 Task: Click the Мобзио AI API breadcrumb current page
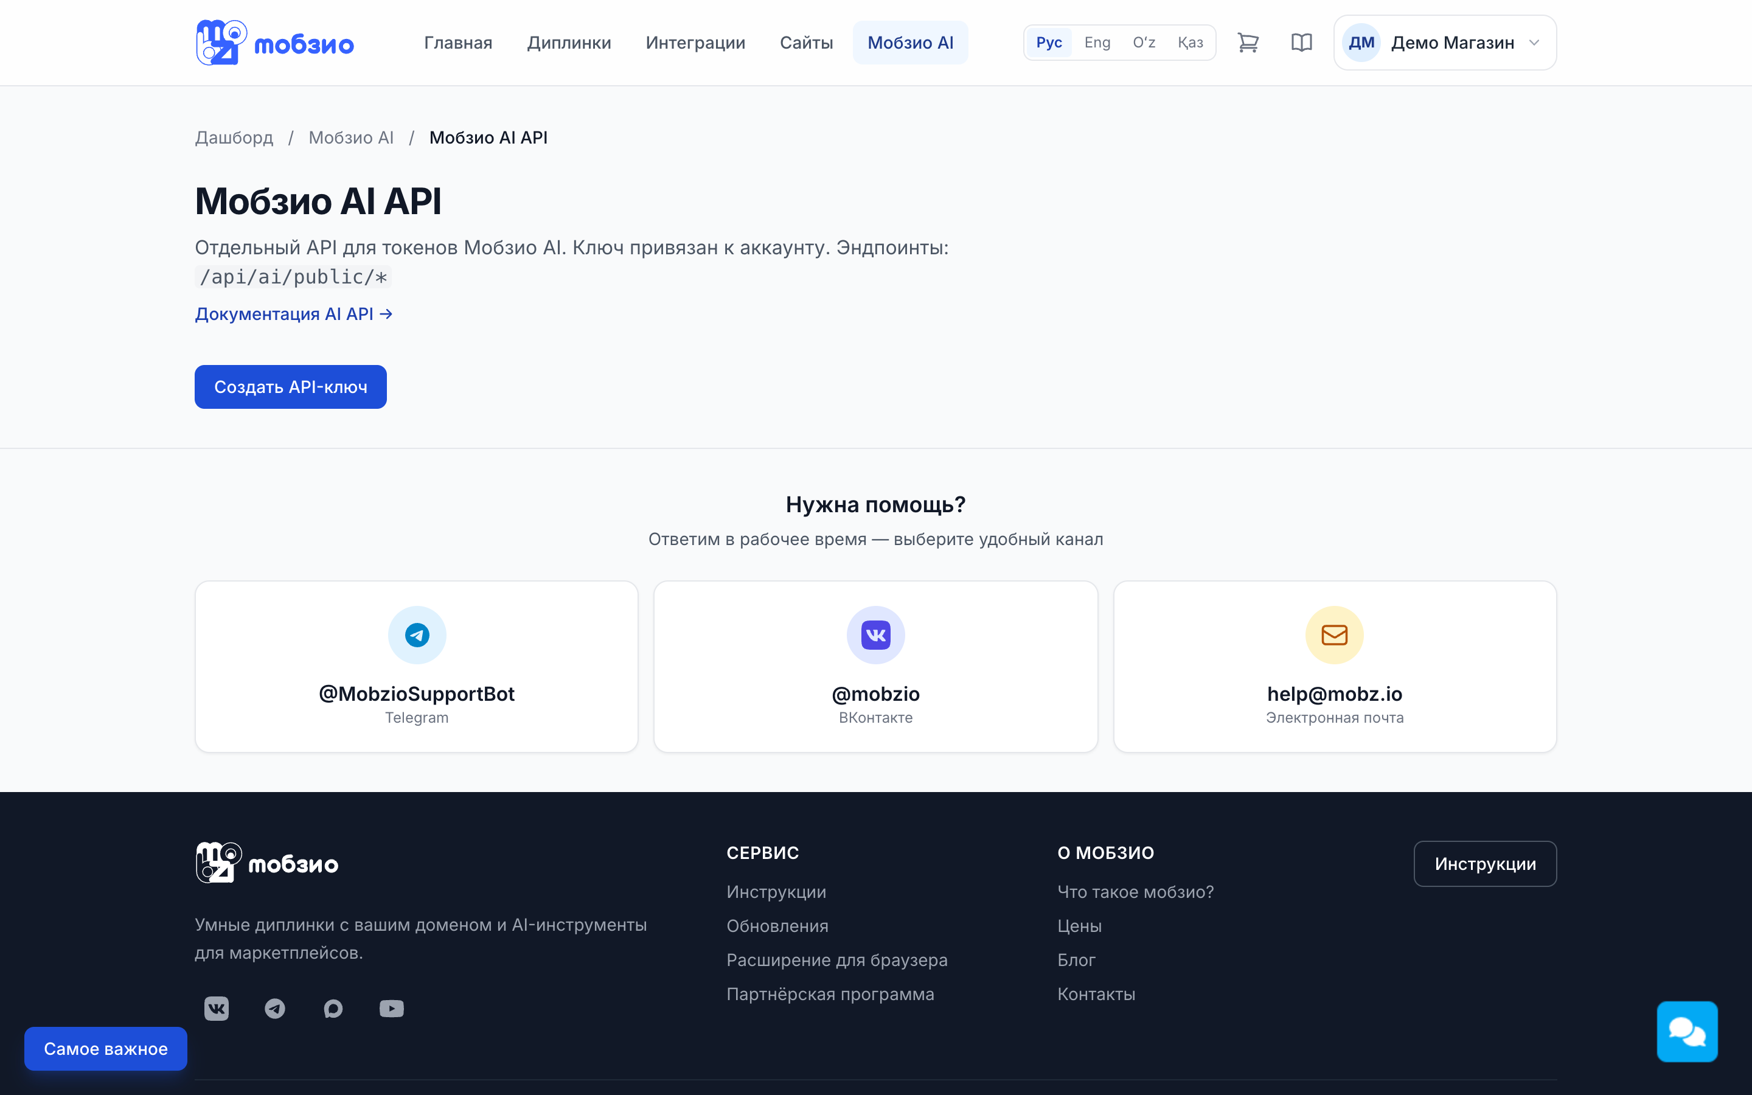(488, 137)
